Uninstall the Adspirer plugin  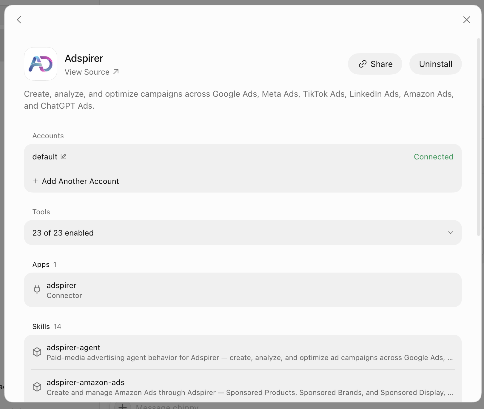[x=436, y=64]
